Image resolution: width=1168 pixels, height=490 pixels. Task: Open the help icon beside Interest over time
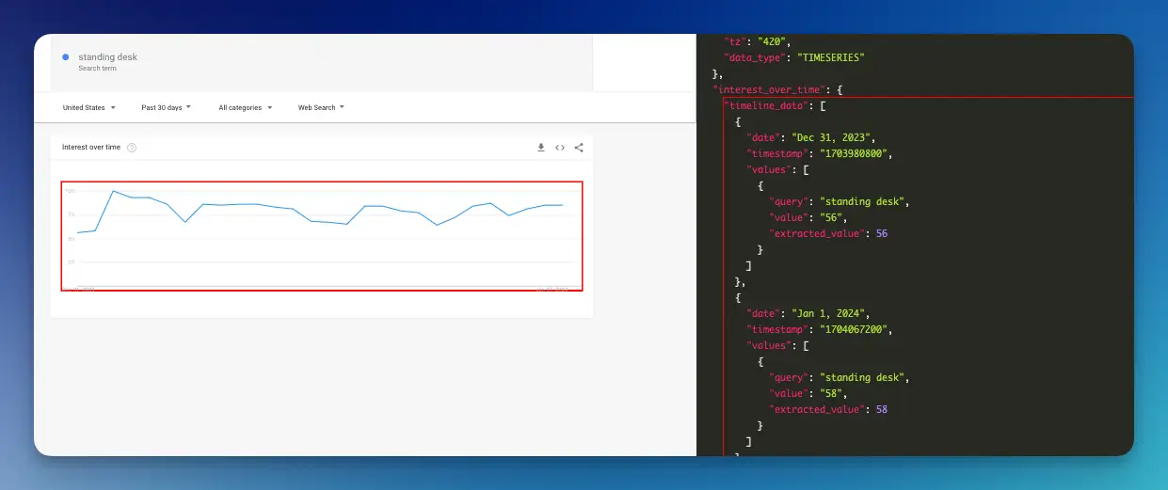pyautogui.click(x=132, y=148)
